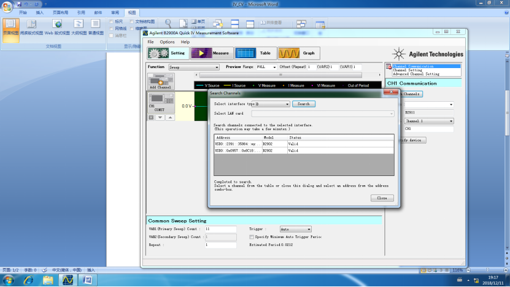510x287 pixels.
Task: Delete channel with the X button under CH1
Action: pos(151,117)
